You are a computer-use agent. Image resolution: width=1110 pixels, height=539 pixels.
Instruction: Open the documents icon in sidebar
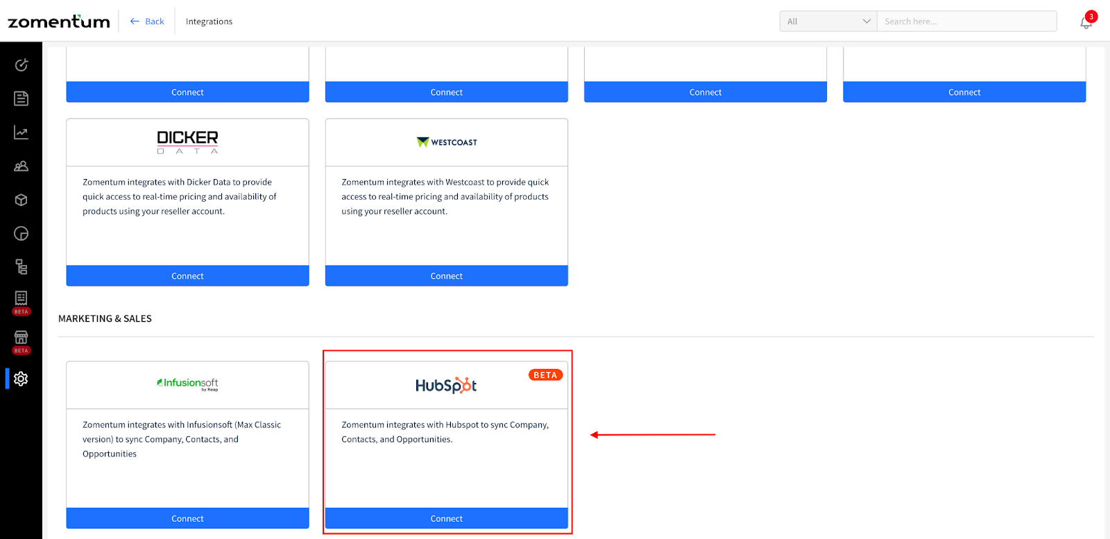coord(21,99)
